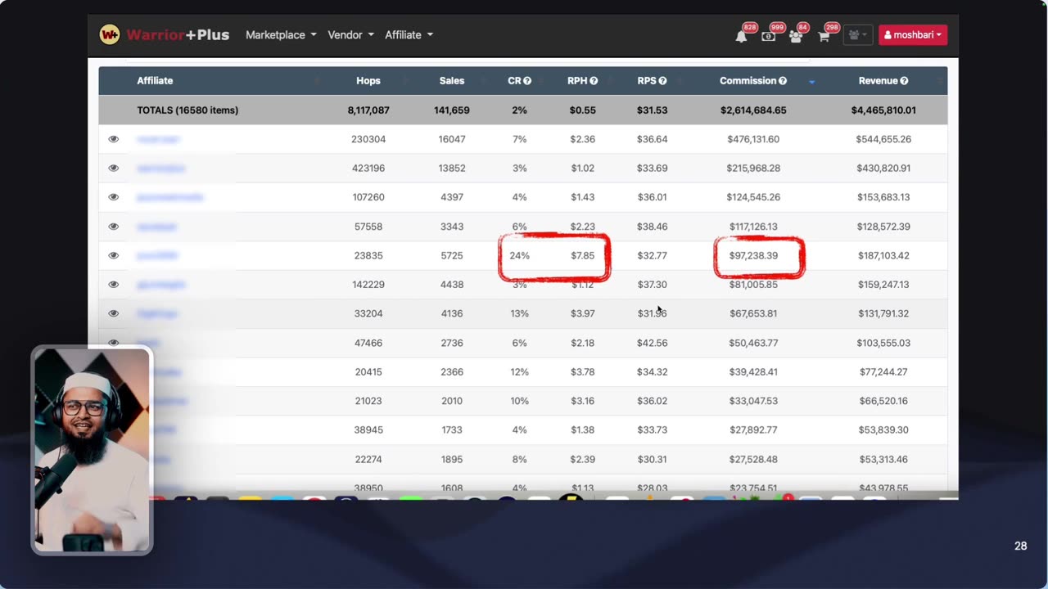Click the $4,465,810.01 total revenue value
The width and height of the screenshot is (1048, 589).
point(883,110)
